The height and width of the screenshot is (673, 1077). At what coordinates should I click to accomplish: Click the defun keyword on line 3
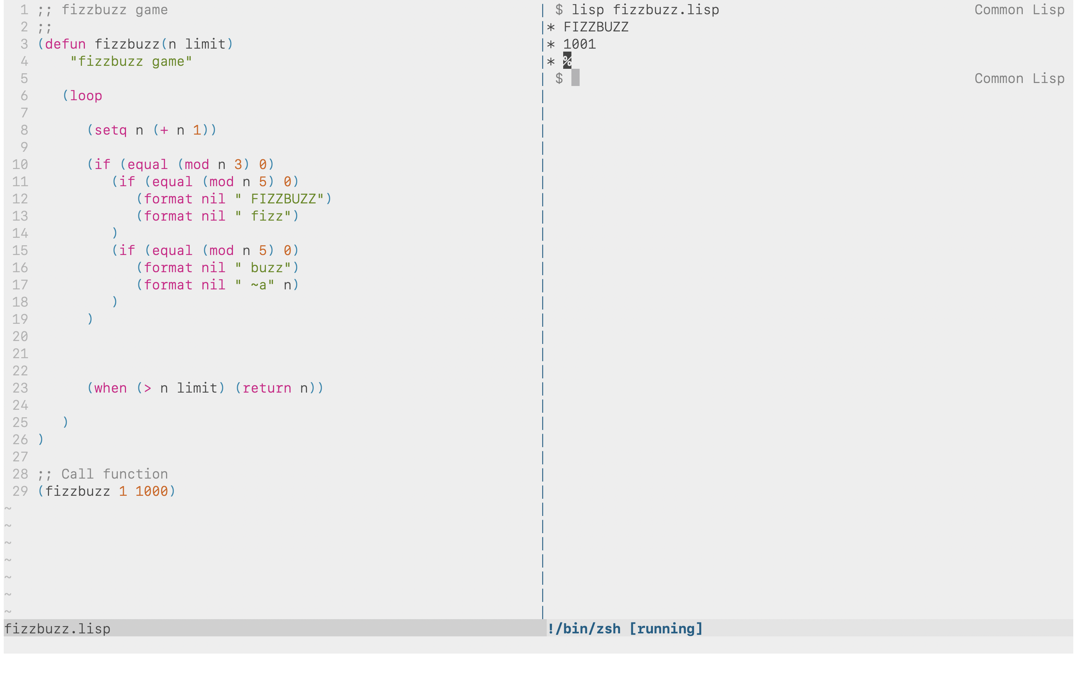(65, 44)
